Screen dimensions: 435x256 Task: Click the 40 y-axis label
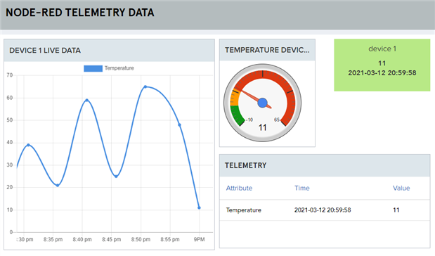click(x=10, y=143)
